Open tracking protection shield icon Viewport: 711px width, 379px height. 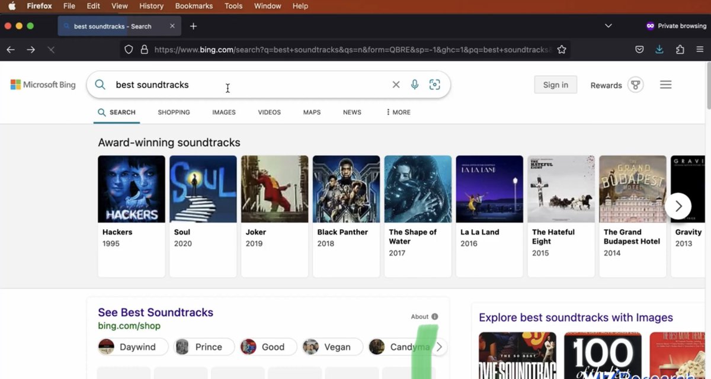(x=129, y=50)
